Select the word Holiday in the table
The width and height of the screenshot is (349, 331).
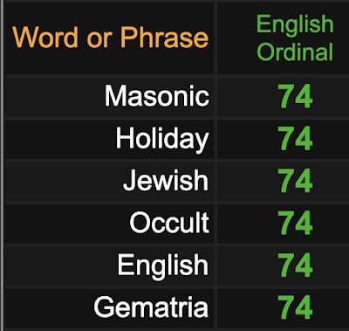point(162,138)
